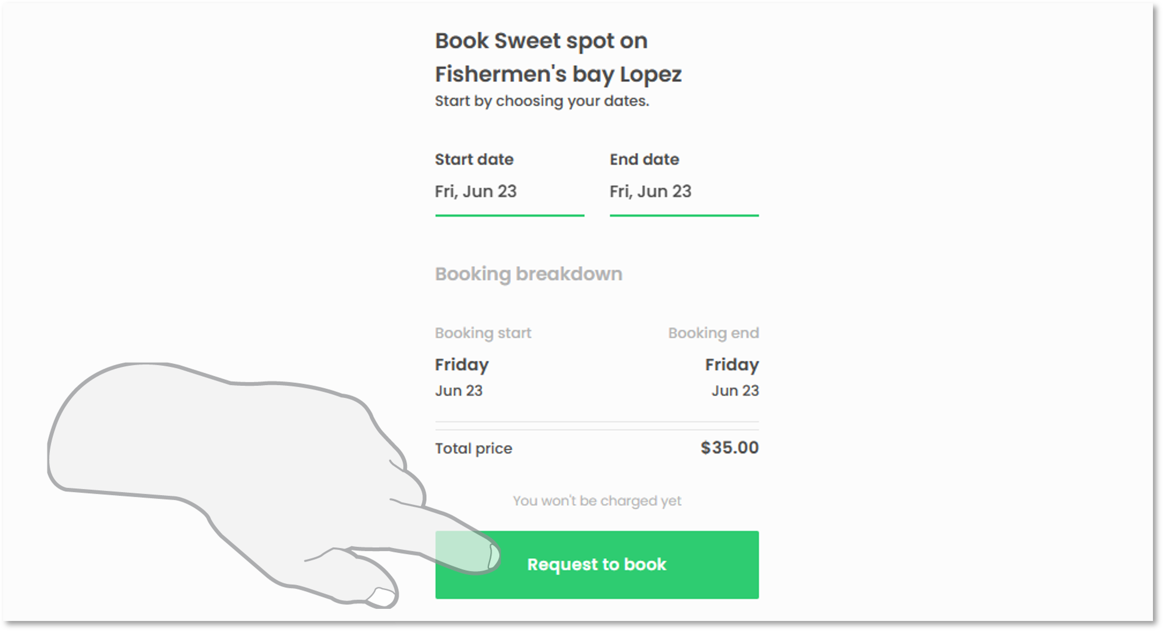This screenshot has height=631, width=1163.
Task: Click the "Book Sweet spot on Fishermen's bay Lopez" title
Action: pyautogui.click(x=558, y=57)
